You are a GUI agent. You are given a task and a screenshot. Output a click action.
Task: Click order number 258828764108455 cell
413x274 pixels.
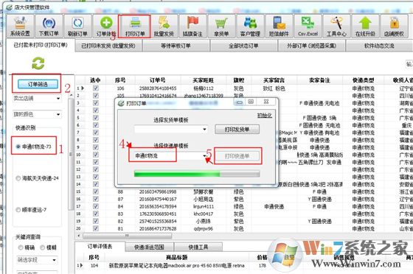pos(158,88)
